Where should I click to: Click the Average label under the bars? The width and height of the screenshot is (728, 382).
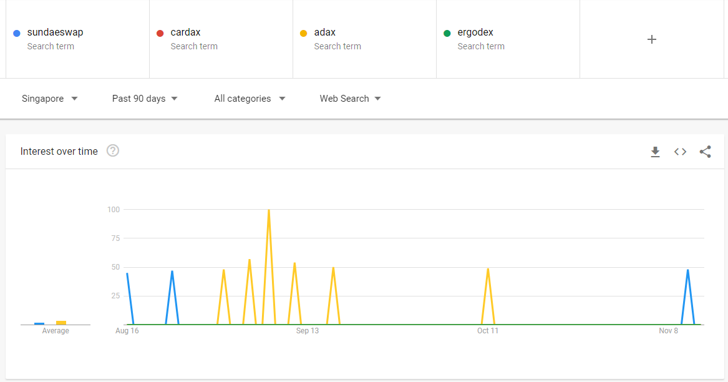point(56,331)
